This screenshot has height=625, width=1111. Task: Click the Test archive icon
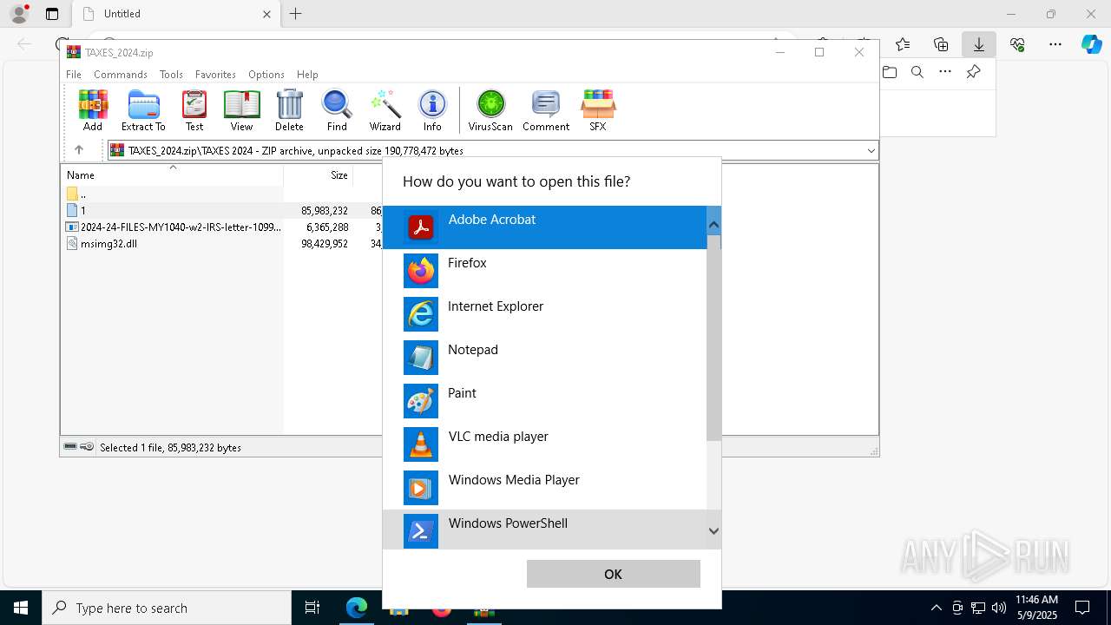pyautogui.click(x=194, y=110)
